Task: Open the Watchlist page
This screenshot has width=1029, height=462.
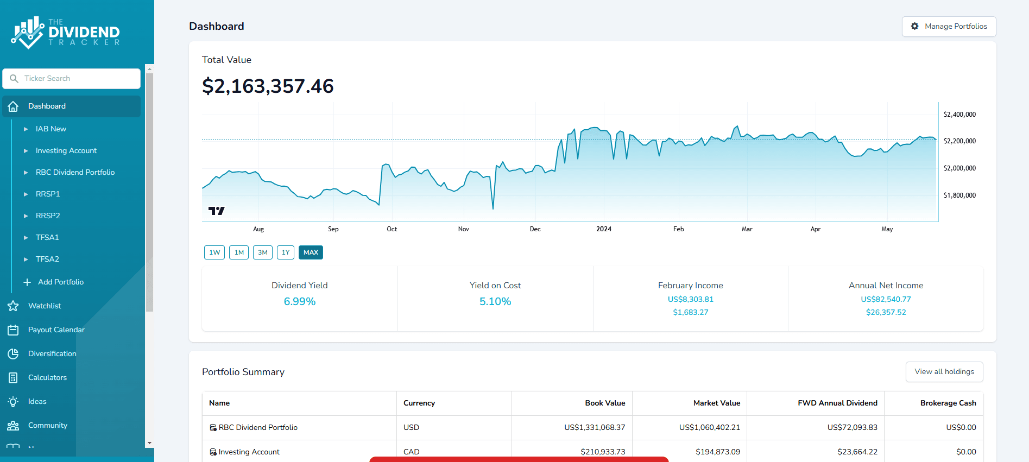Action: (45, 306)
